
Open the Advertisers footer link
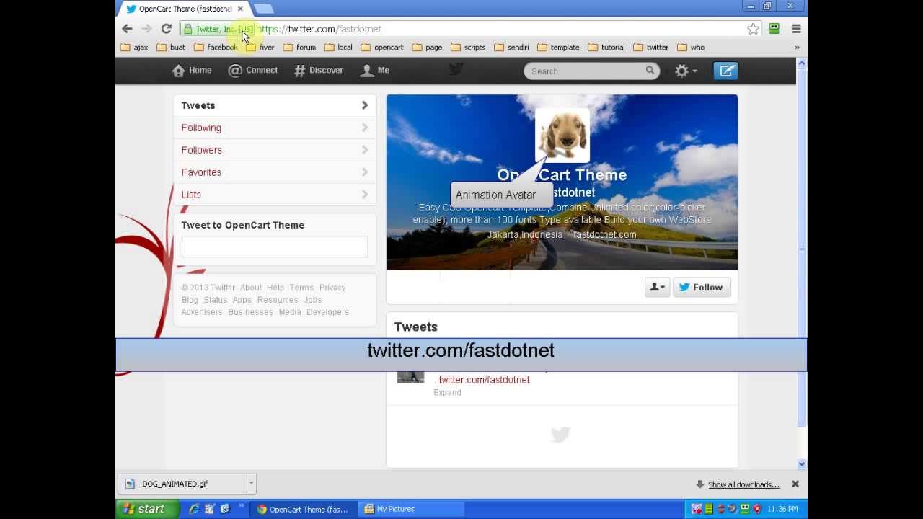pos(202,312)
